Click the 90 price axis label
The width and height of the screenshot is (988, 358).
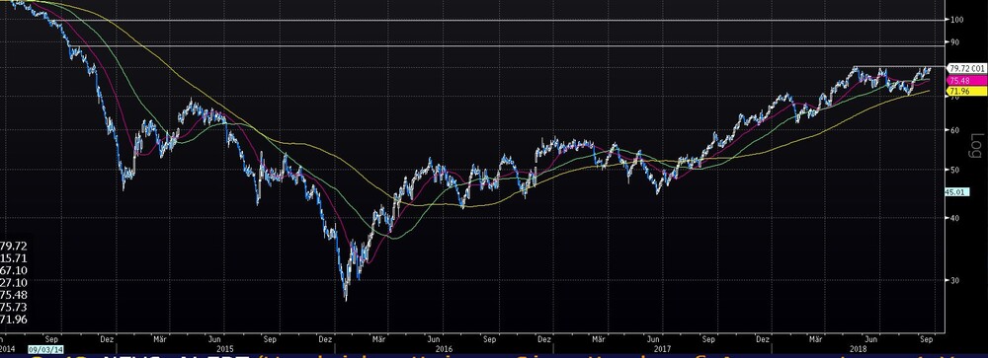click(955, 42)
